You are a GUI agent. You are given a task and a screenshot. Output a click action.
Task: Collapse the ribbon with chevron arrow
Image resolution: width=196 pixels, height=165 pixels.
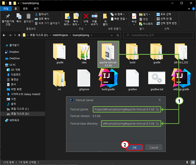click(x=189, y=9)
